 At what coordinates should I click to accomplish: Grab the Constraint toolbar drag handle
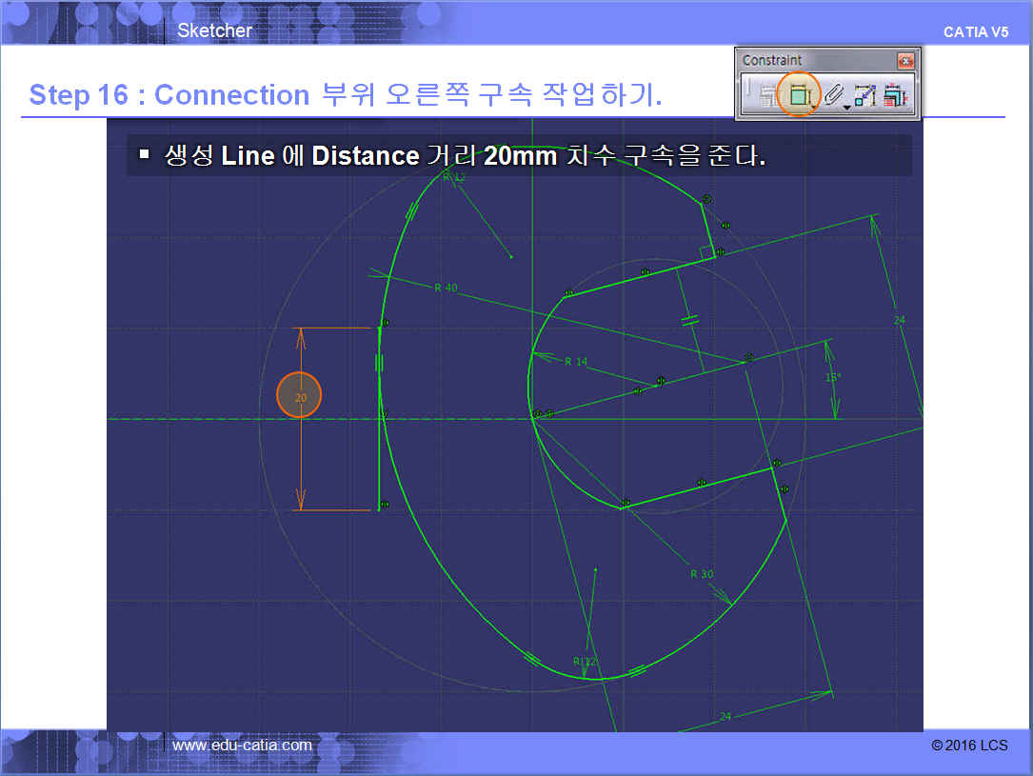[749, 94]
